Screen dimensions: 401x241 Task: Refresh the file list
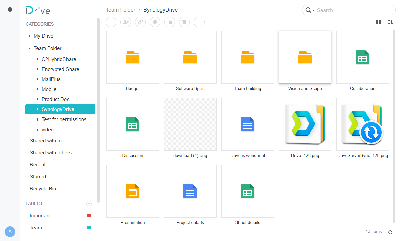click(x=390, y=232)
